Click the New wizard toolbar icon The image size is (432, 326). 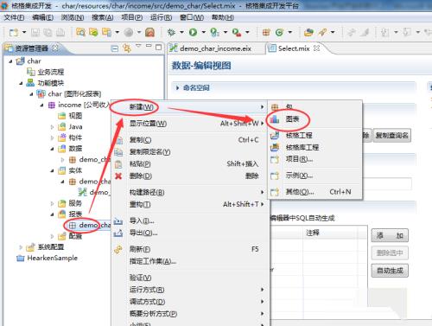click(14, 32)
